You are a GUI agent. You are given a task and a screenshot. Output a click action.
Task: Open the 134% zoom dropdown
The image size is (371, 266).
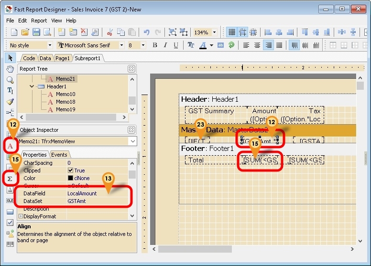(214, 32)
